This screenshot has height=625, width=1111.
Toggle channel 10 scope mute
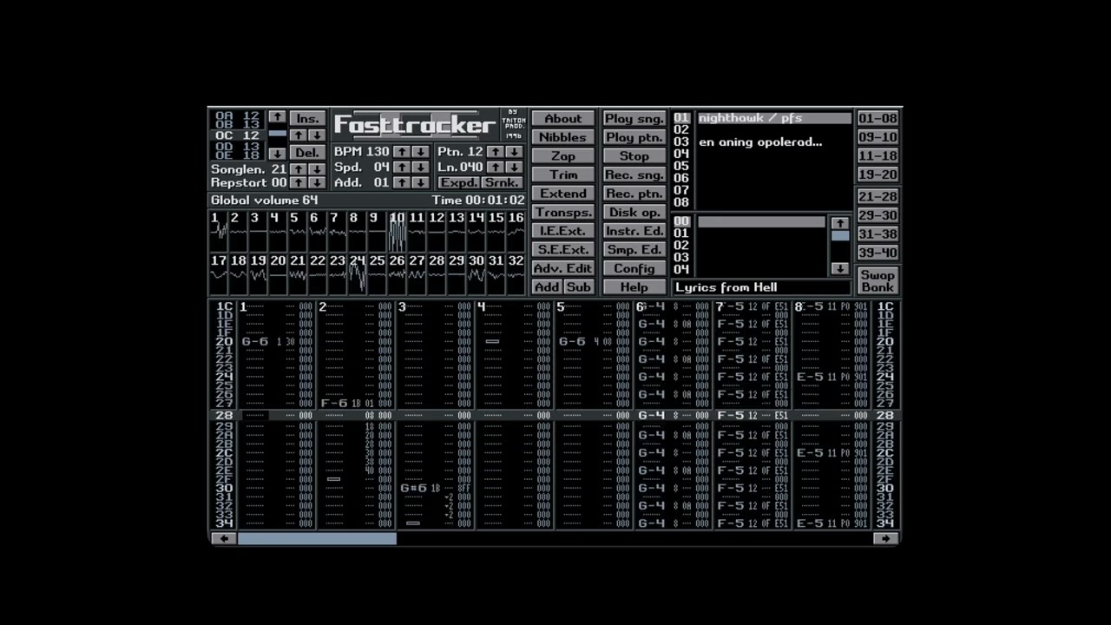pyautogui.click(x=397, y=231)
